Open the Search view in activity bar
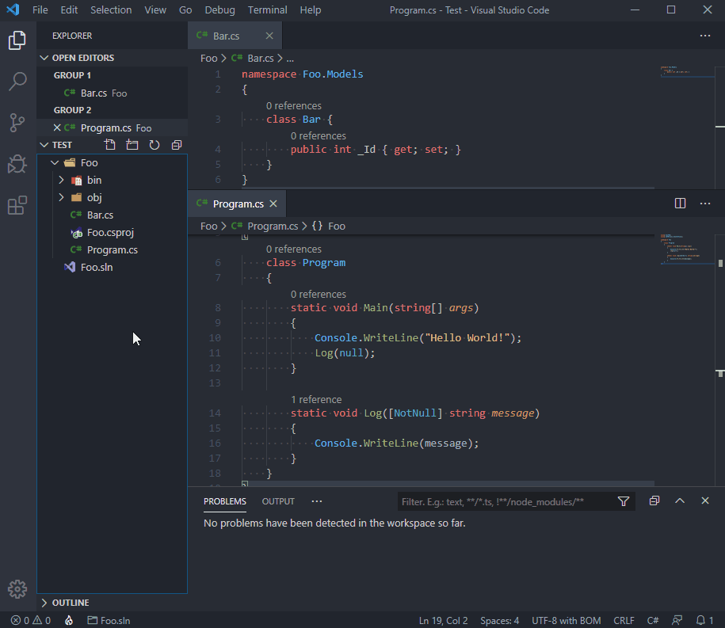This screenshot has width=725, height=628. pos(17,82)
